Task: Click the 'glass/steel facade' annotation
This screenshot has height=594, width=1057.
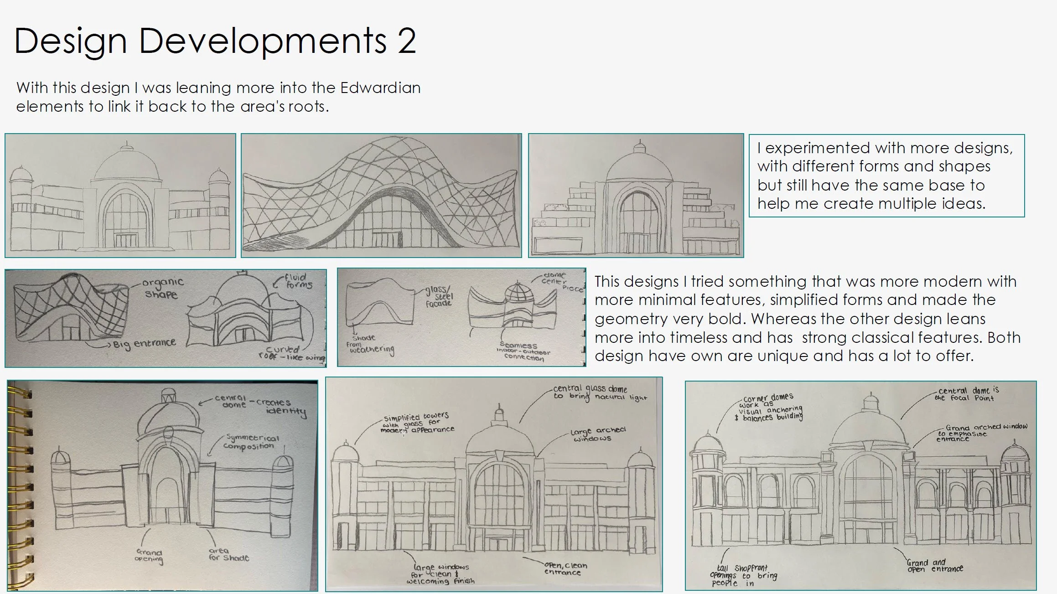Action: [x=439, y=296]
